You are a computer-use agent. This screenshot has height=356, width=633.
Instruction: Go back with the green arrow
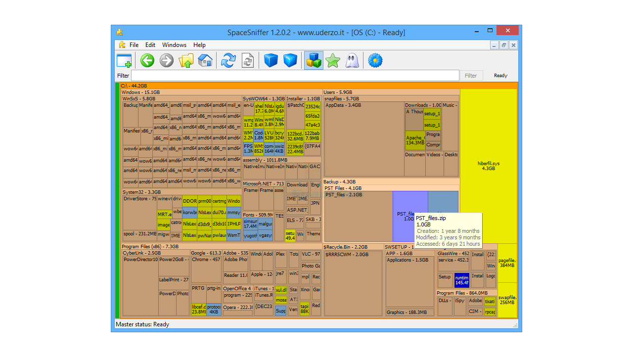(147, 60)
